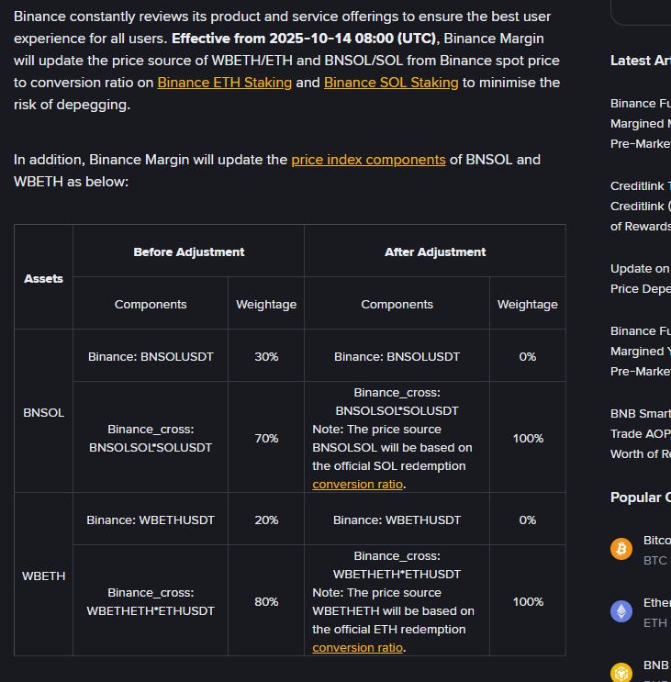The image size is (671, 682).
Task: Select Binance_cross: BNSOLSOL*SOLUSDT before adjustment cell
Action: (x=151, y=438)
